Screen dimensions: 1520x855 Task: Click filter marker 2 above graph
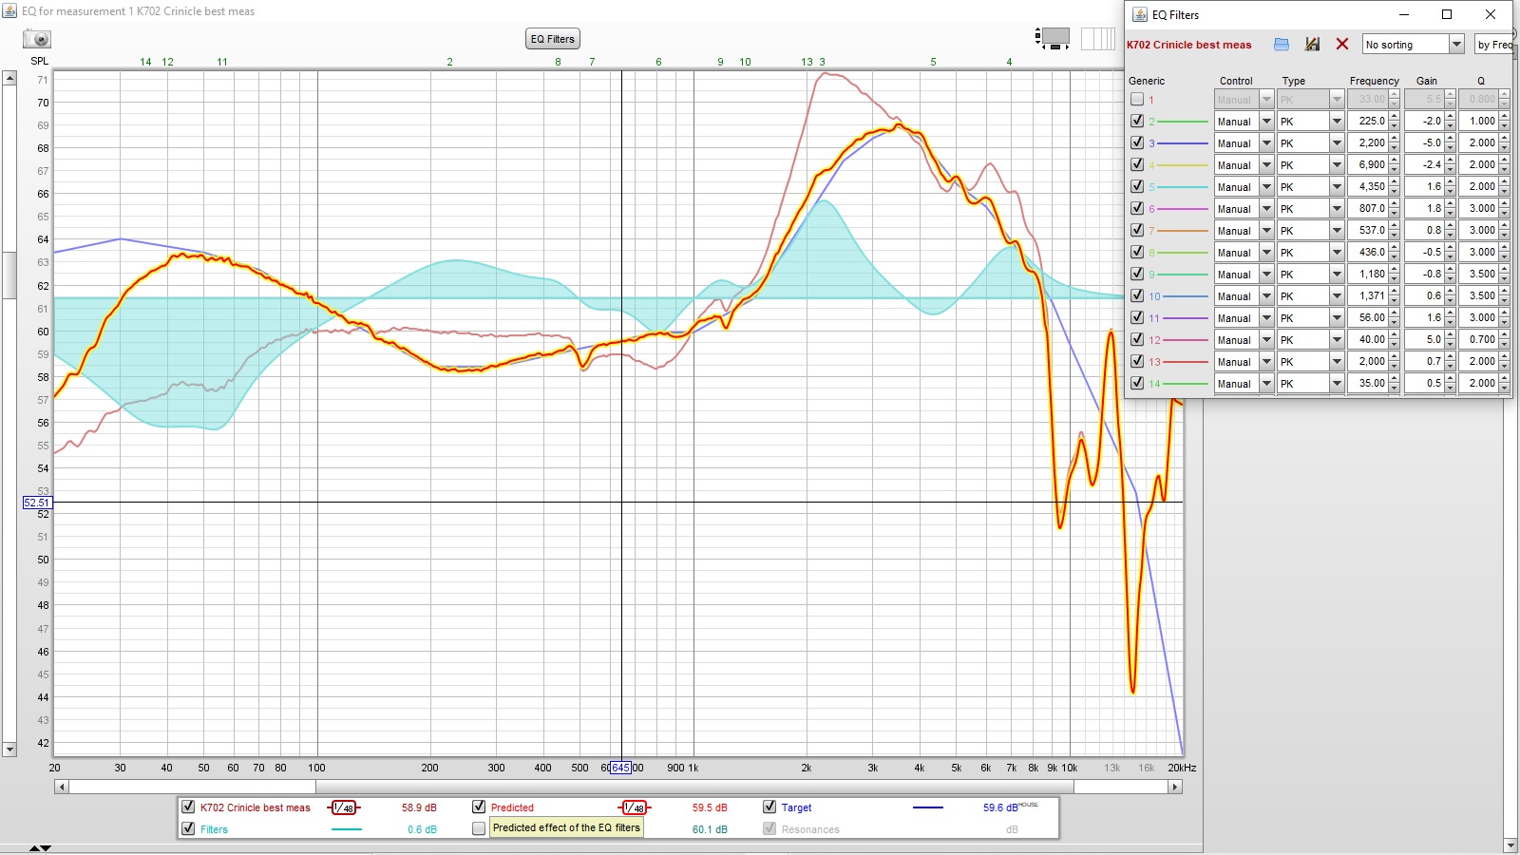(x=449, y=62)
